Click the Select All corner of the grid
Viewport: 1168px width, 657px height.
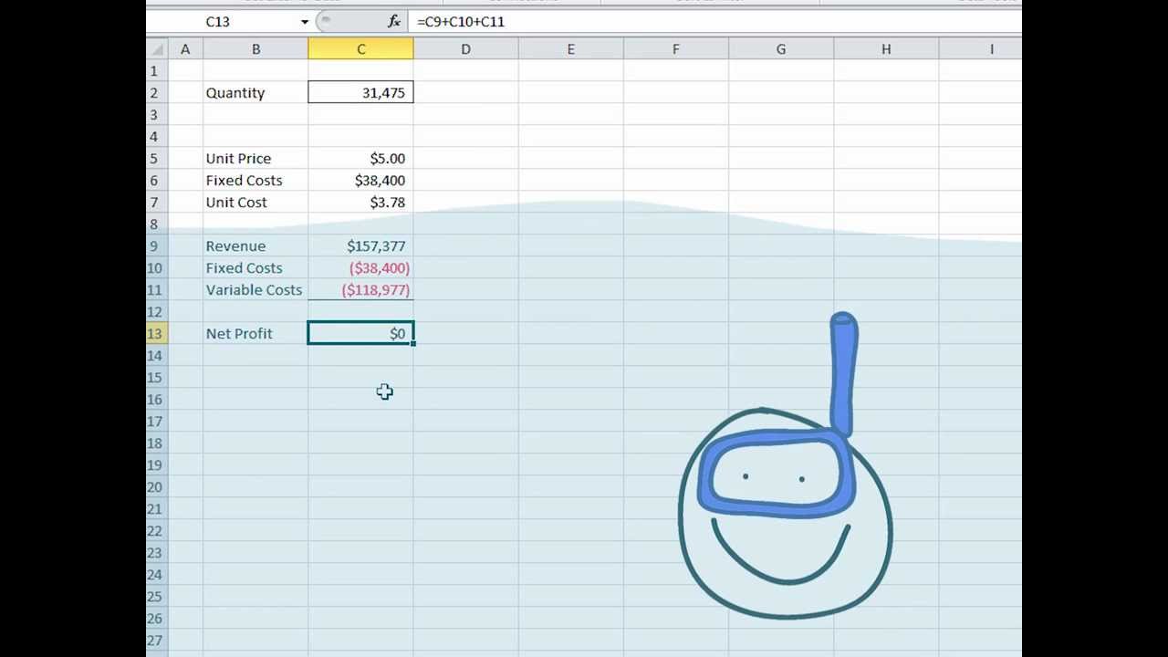157,49
